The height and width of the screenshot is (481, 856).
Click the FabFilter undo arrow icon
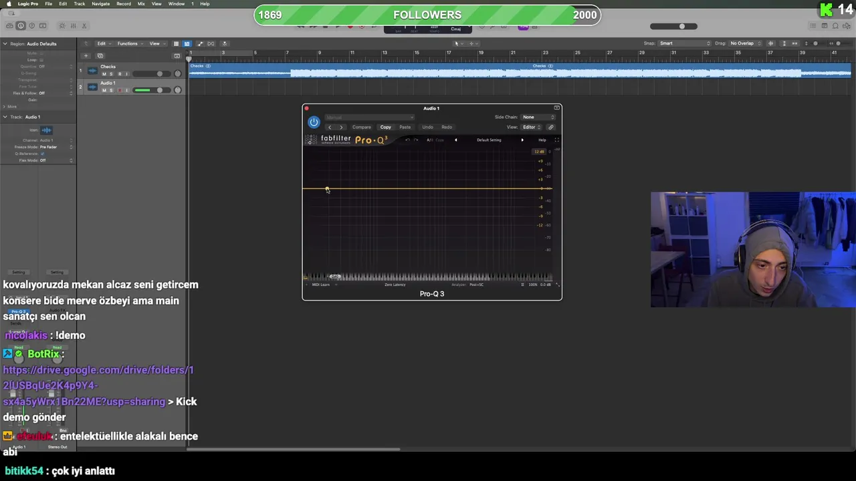(x=407, y=140)
